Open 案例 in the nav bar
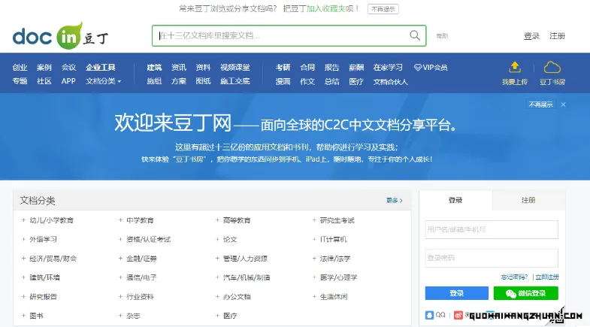Viewport: 590px width, 327px height. point(44,68)
